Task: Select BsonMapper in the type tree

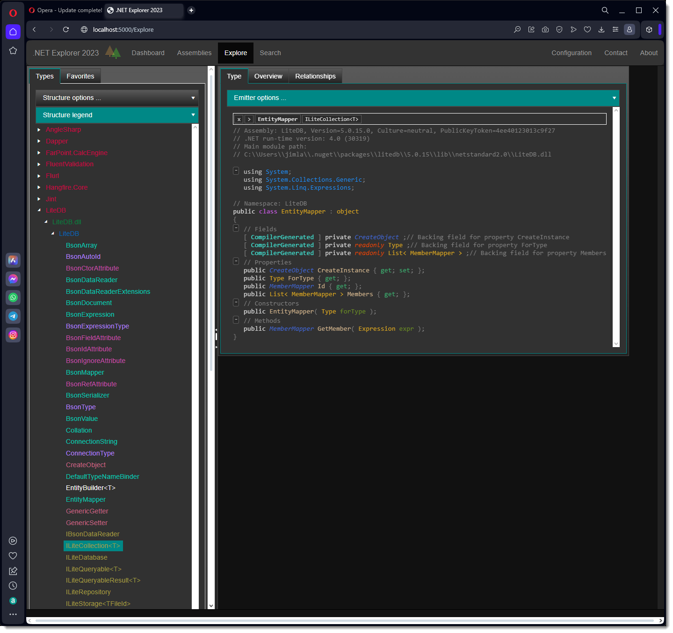Action: pyautogui.click(x=85, y=373)
